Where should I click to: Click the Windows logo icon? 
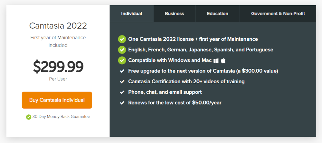[216, 61]
